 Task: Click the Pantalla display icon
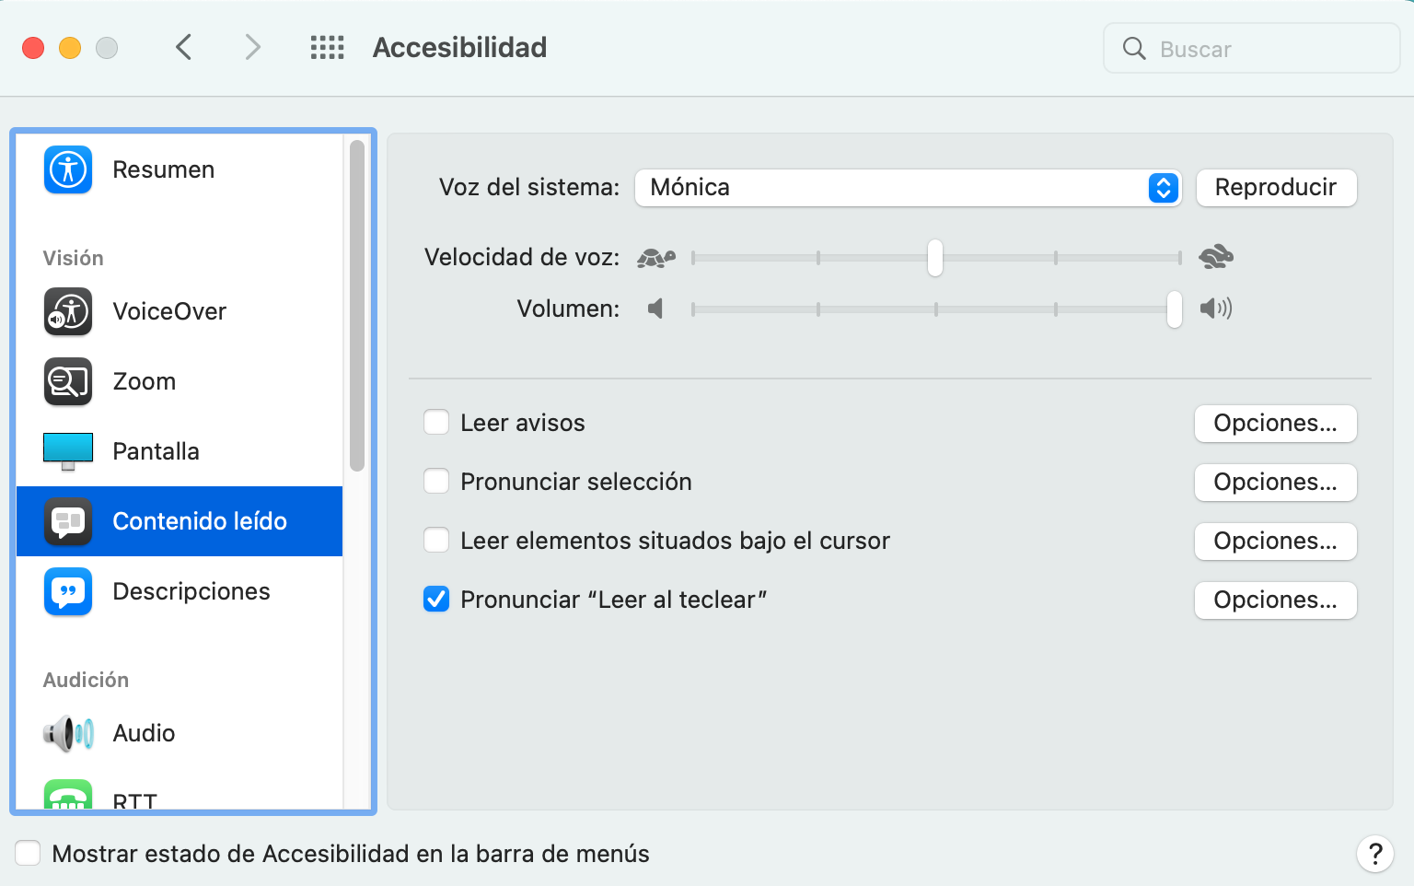(68, 451)
